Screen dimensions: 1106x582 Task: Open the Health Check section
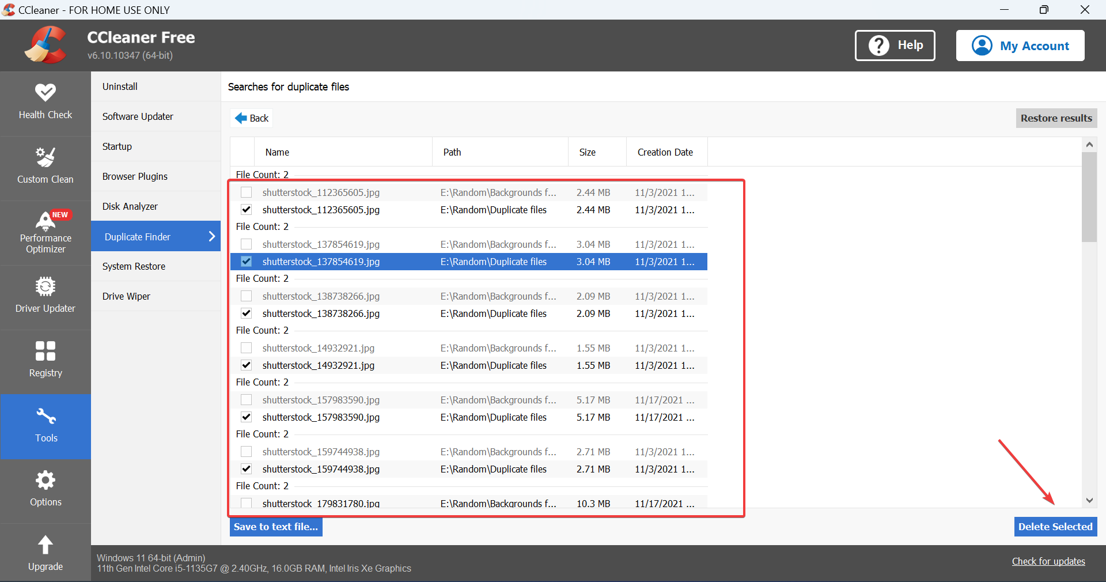tap(46, 103)
